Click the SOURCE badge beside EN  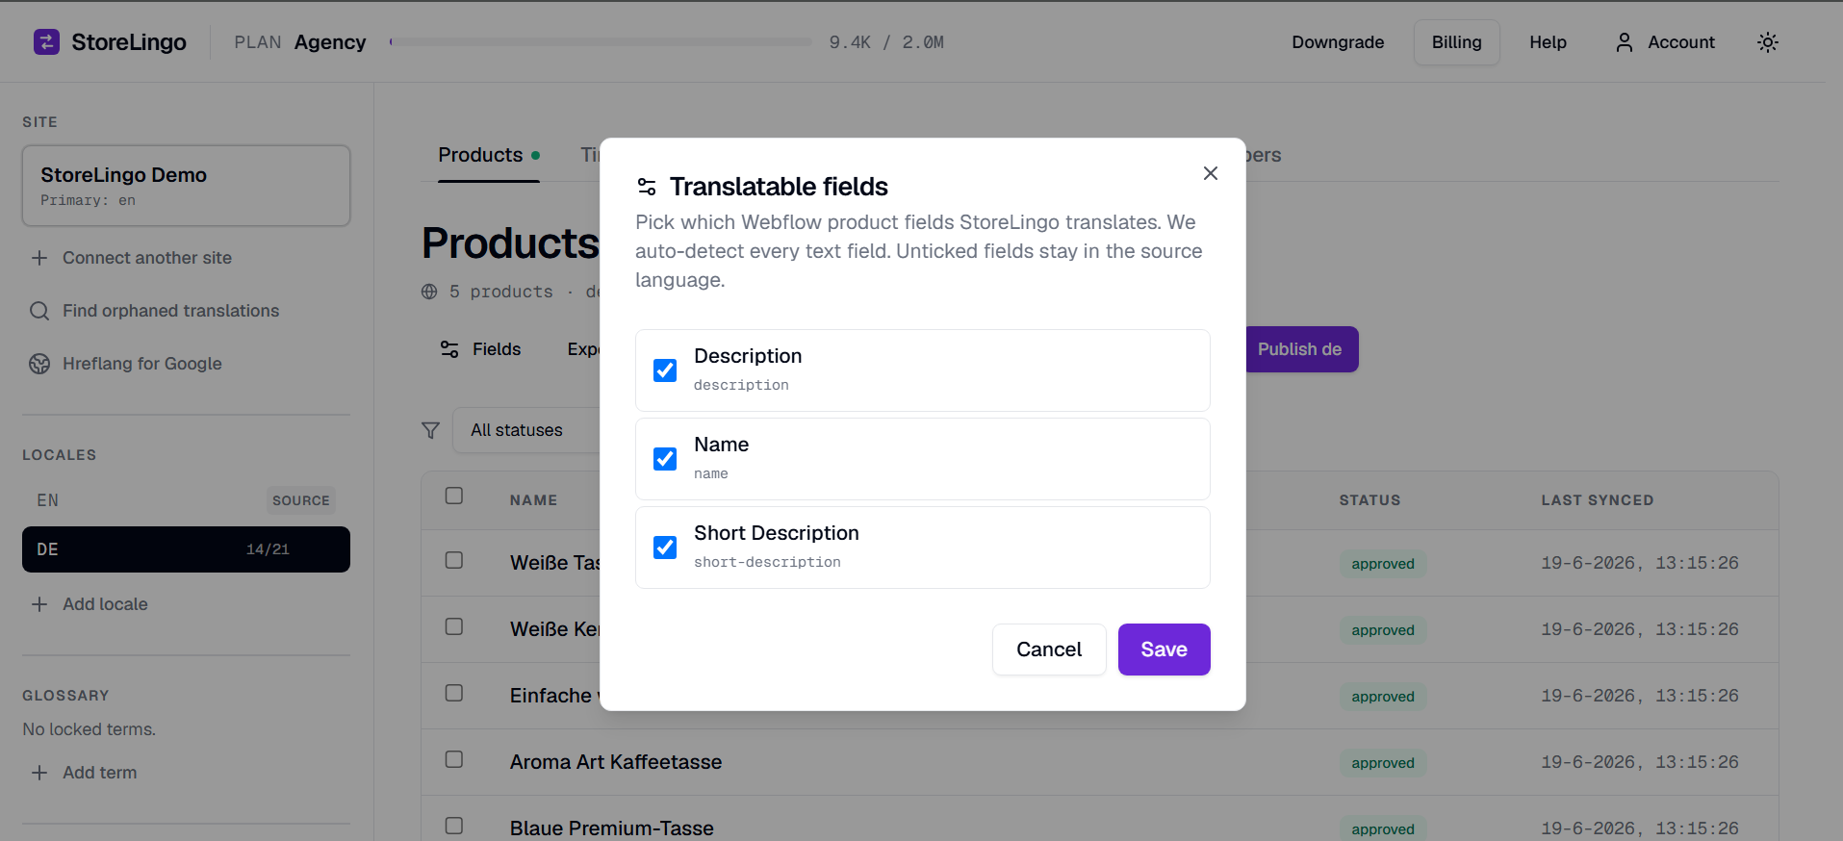[x=301, y=500]
